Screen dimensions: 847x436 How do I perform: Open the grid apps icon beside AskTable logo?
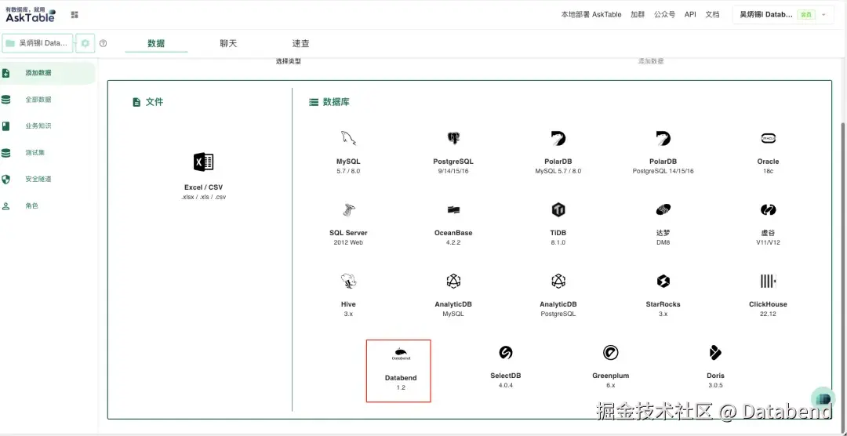coord(75,15)
